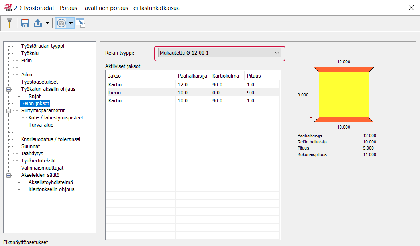Select the Pidin tree item
420x246 pixels.
point(26,60)
